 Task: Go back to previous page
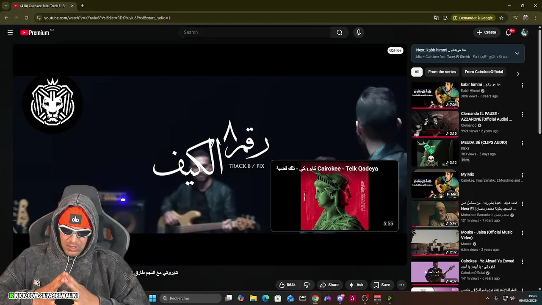coord(6,18)
